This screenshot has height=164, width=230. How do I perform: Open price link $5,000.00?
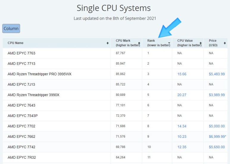217,126
